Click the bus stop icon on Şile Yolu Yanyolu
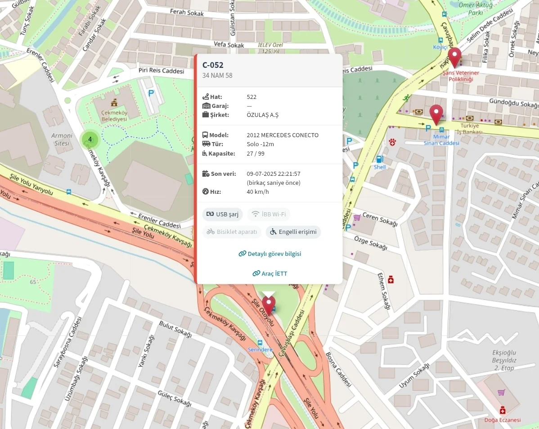 click(x=68, y=192)
